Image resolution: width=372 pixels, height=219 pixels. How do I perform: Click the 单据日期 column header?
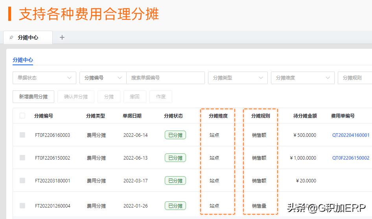tap(132, 116)
